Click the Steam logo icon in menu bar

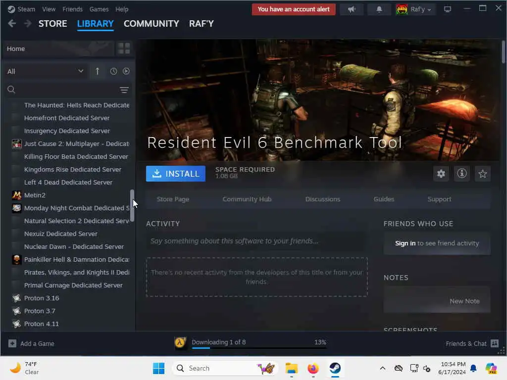coord(11,9)
